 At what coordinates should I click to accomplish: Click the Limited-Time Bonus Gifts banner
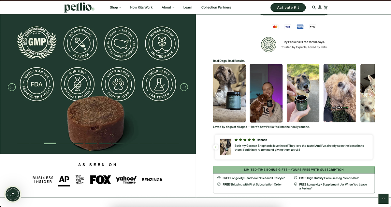coord(294,170)
